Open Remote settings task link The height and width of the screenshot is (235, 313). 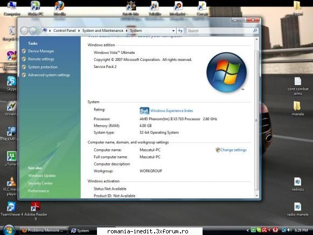(41, 59)
